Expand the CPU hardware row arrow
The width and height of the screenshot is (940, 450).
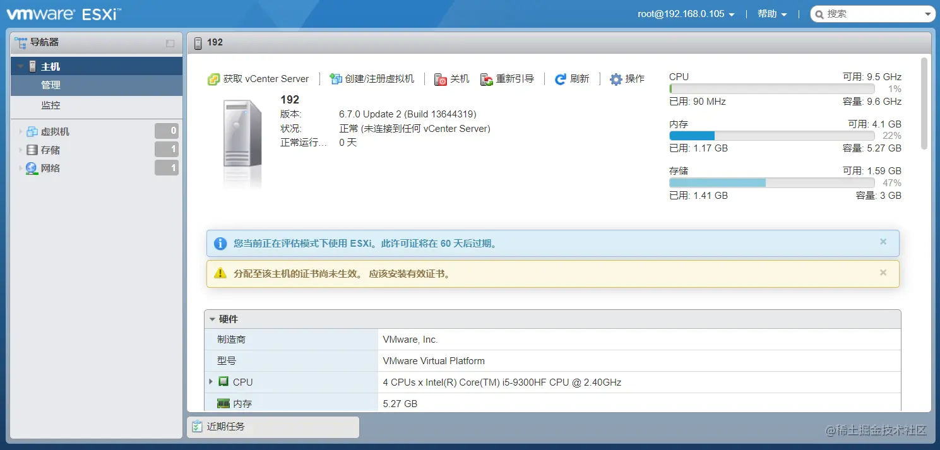(x=211, y=382)
